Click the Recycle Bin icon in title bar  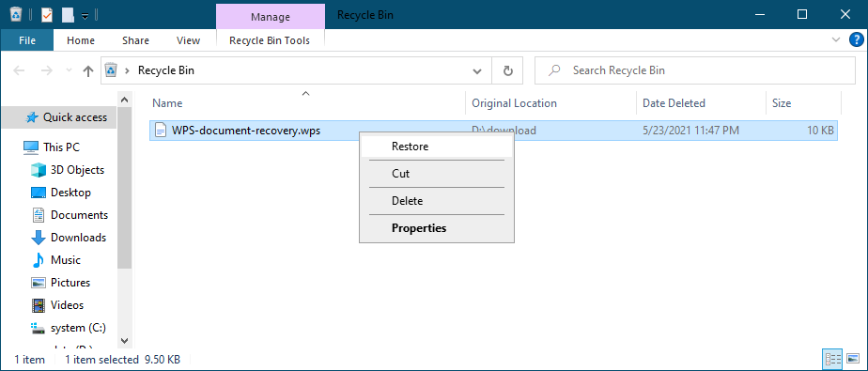[16, 14]
